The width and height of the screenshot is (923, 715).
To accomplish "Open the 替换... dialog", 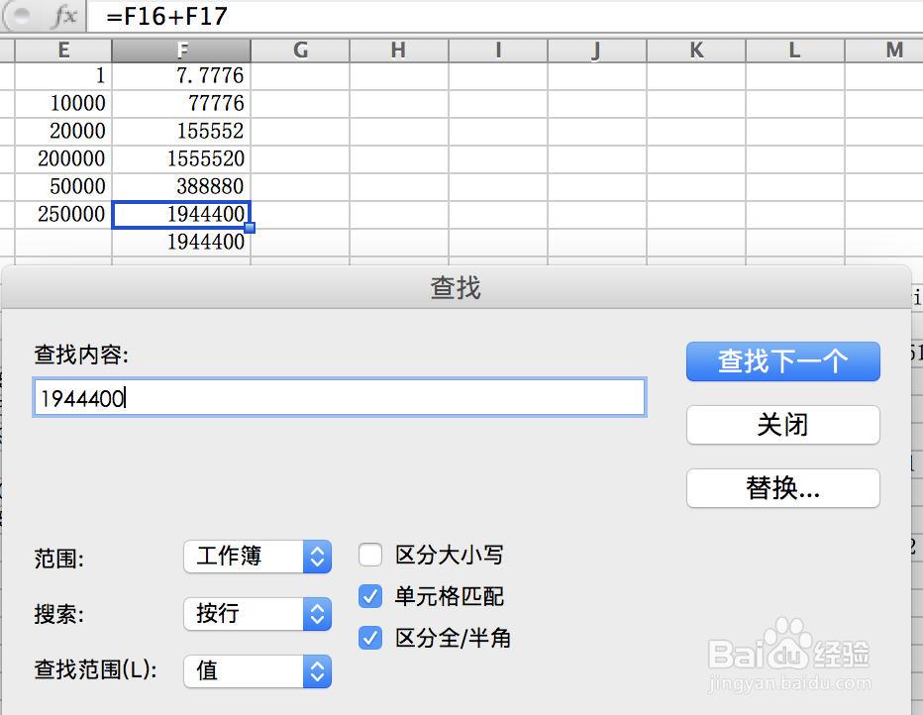I will (782, 488).
